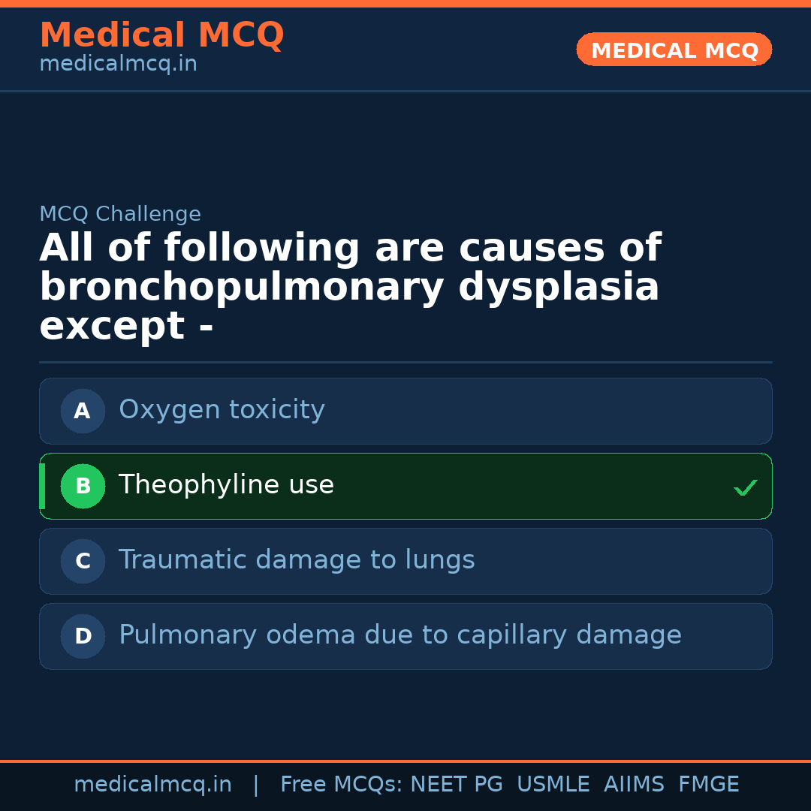811x811 pixels.
Task: Expand the MCQ Challenge section
Action: click(x=120, y=214)
